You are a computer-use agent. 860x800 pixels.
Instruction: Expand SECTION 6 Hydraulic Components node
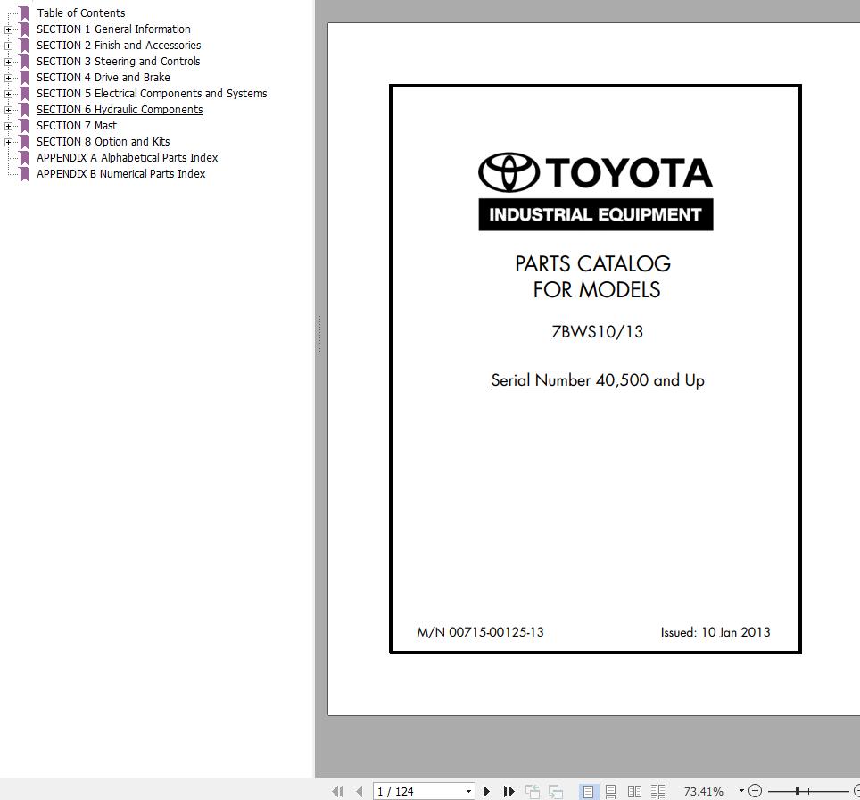[8, 110]
